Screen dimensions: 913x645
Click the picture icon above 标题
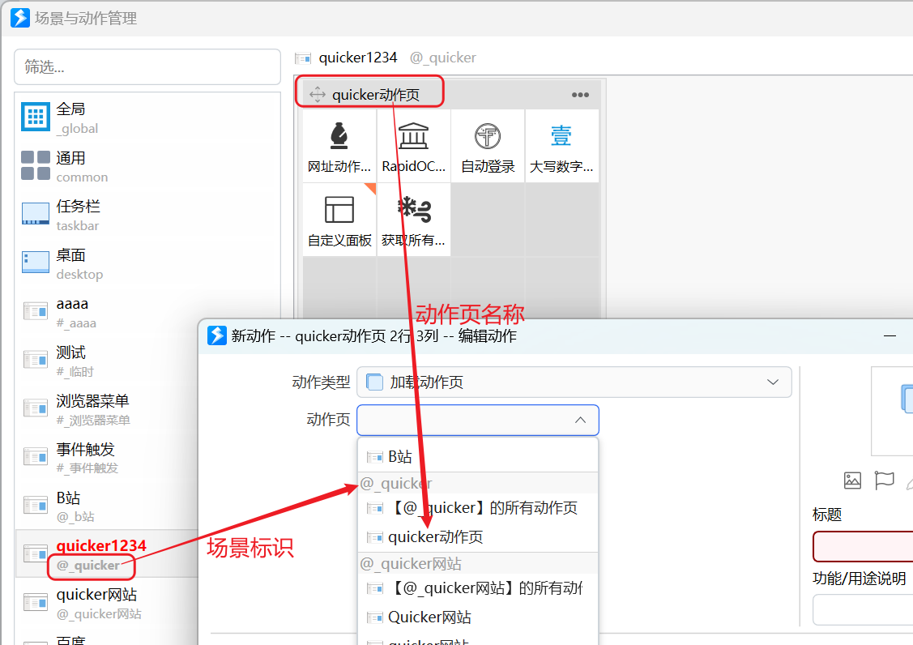[852, 481]
